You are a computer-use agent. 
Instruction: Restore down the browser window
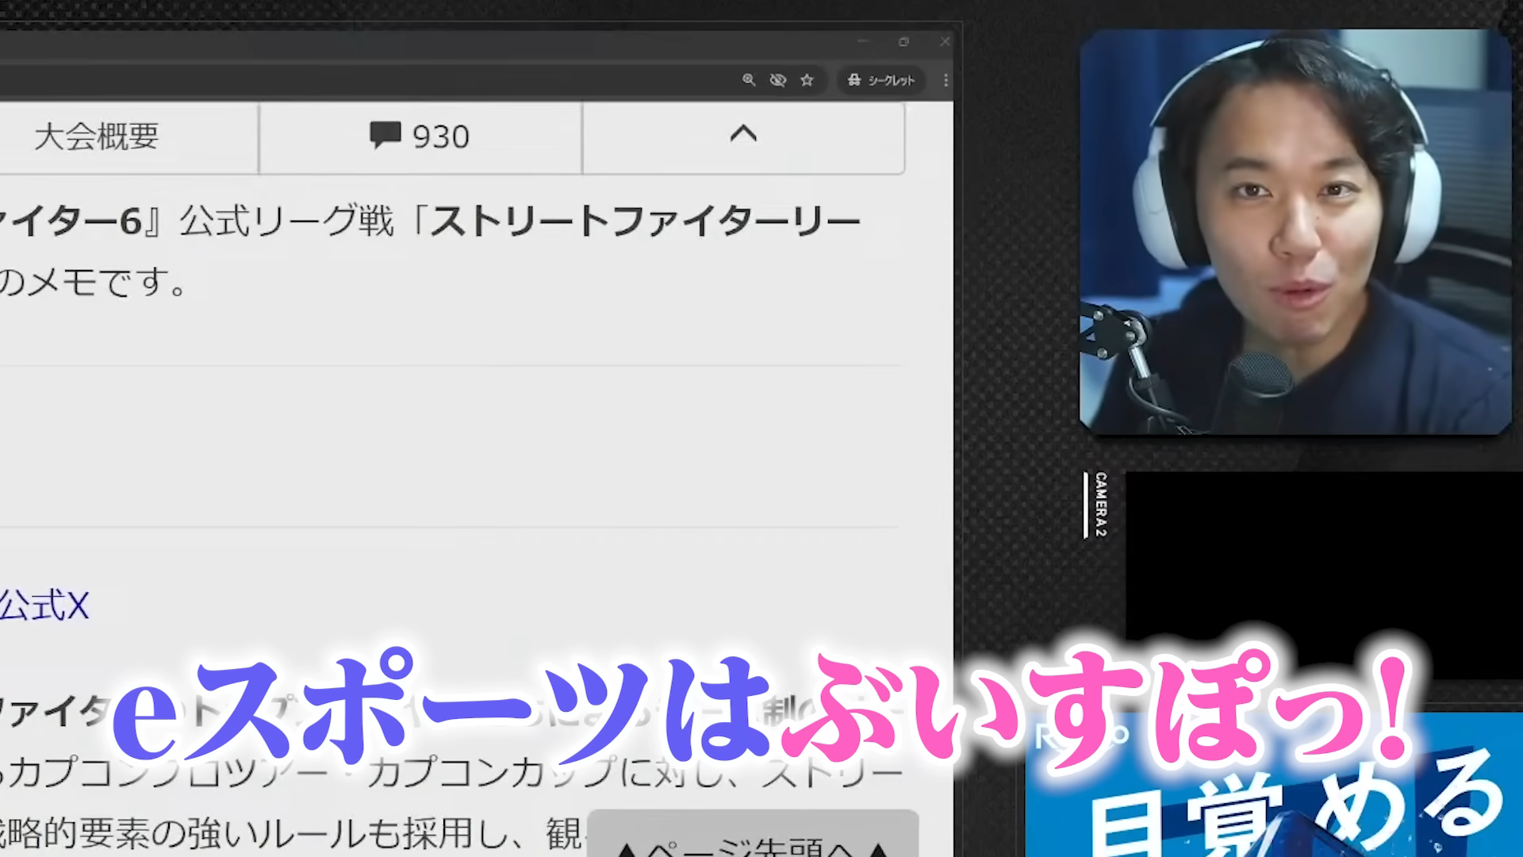[x=903, y=42]
